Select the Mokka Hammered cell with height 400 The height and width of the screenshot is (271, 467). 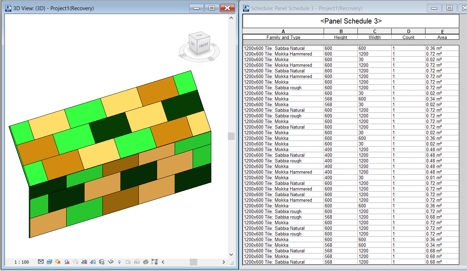click(283, 172)
